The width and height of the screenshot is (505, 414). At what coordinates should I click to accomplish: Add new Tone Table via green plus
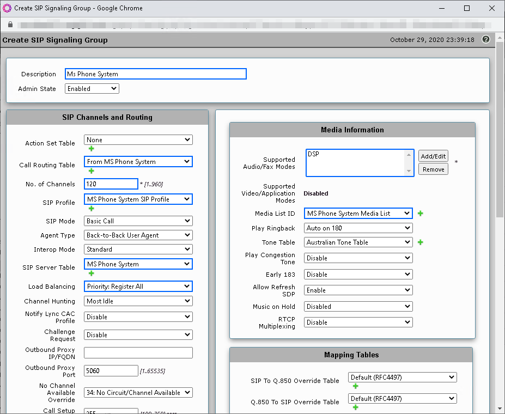pos(421,242)
